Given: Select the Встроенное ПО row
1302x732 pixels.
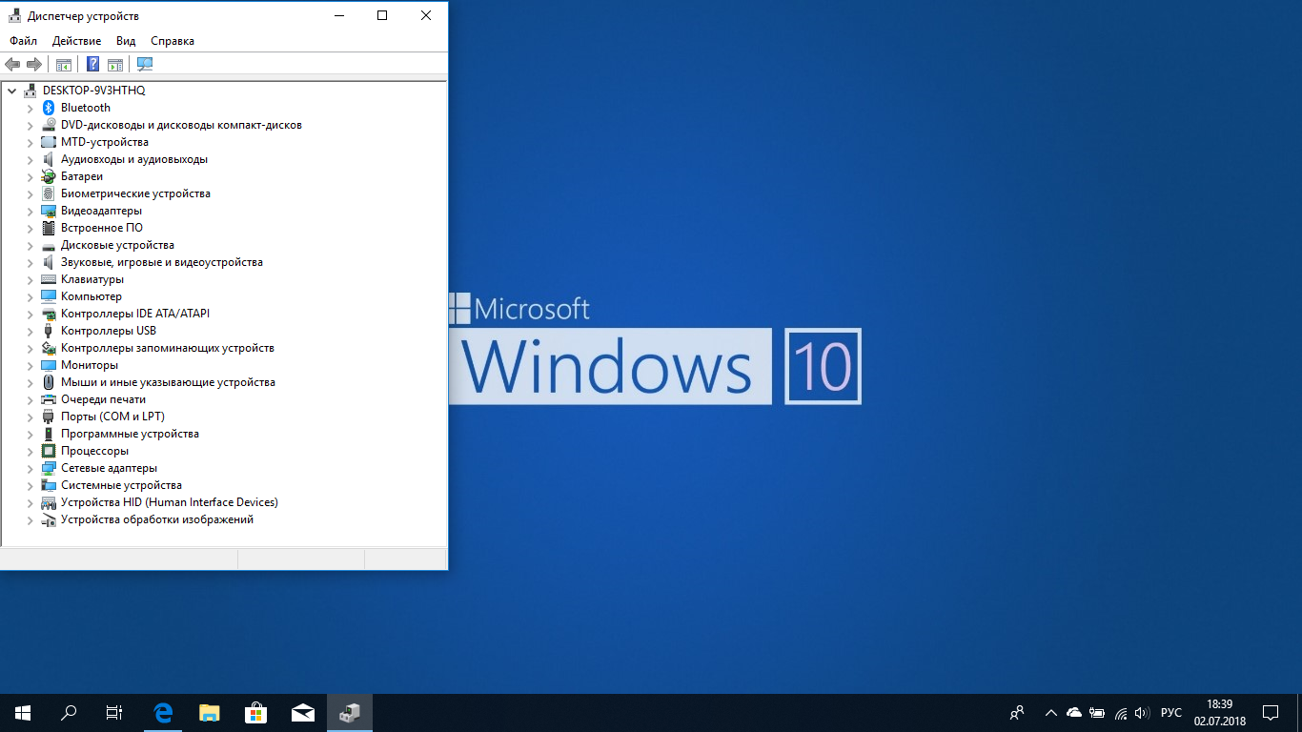Looking at the screenshot, I should tap(102, 228).
